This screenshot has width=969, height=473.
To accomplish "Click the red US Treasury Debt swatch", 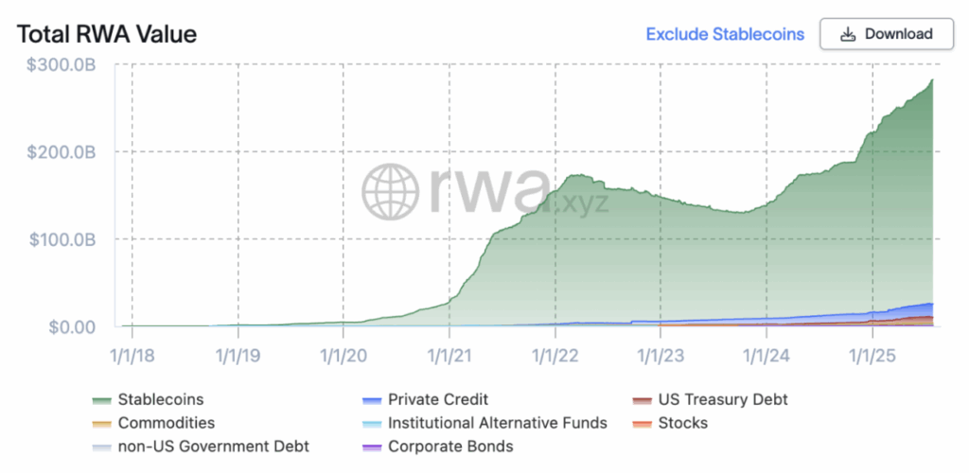I will [643, 399].
